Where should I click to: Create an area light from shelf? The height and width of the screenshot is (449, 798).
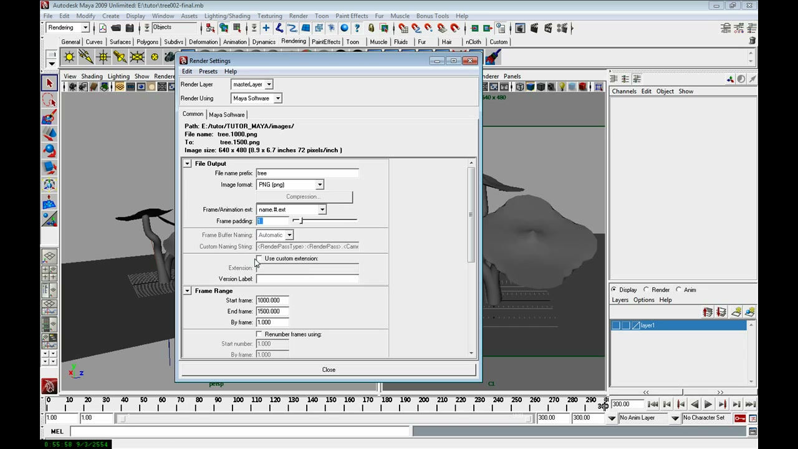click(x=137, y=57)
